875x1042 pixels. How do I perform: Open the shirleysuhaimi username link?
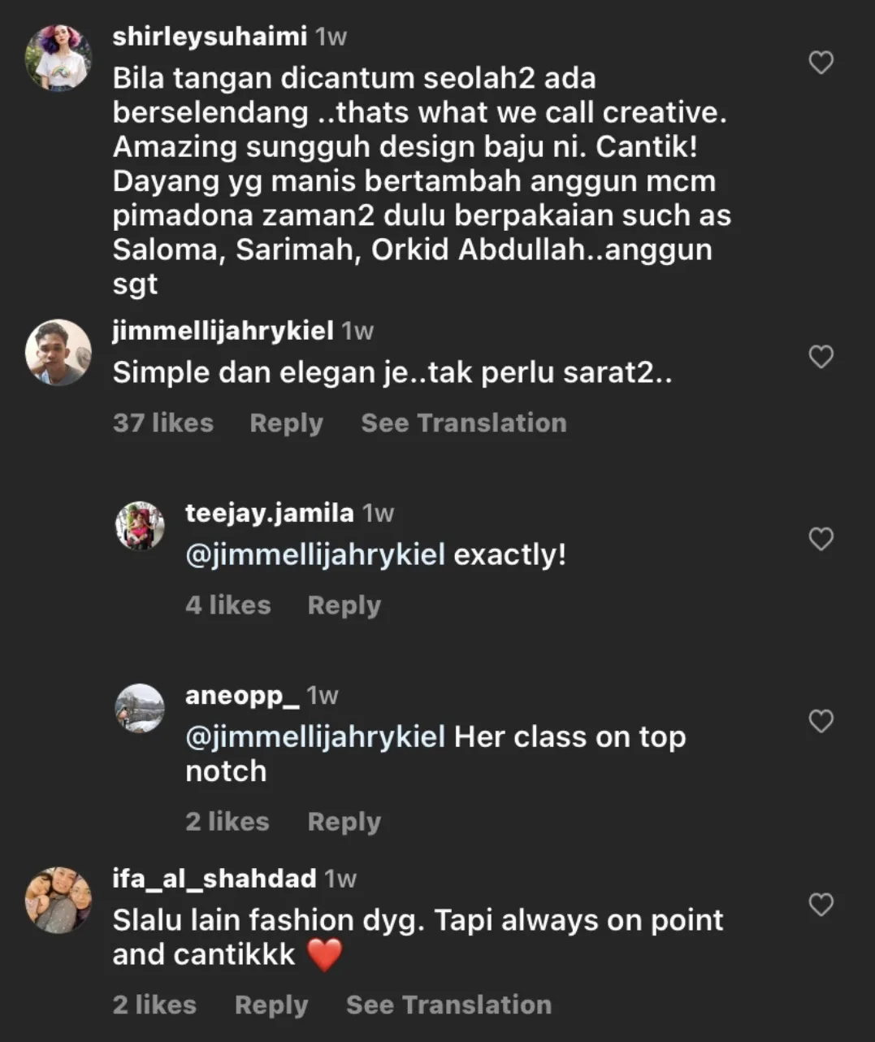[x=210, y=37]
